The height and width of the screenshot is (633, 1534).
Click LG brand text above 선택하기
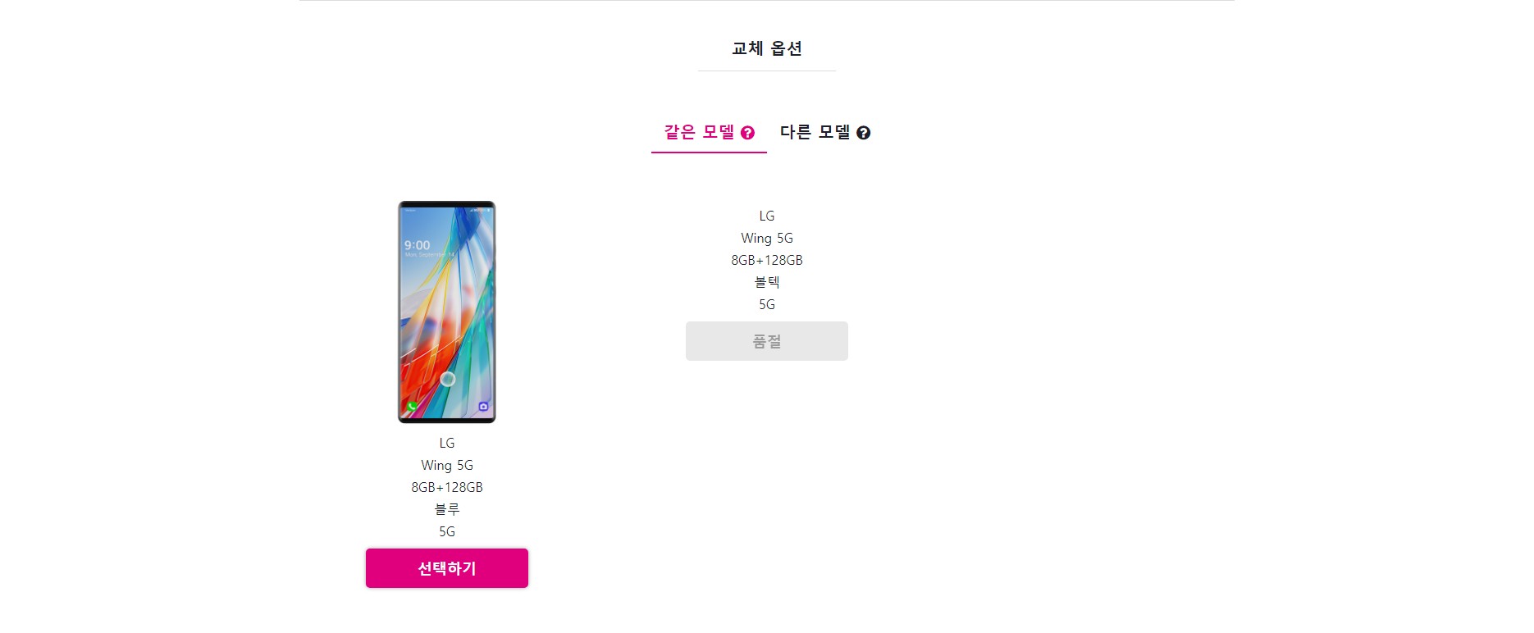(447, 443)
